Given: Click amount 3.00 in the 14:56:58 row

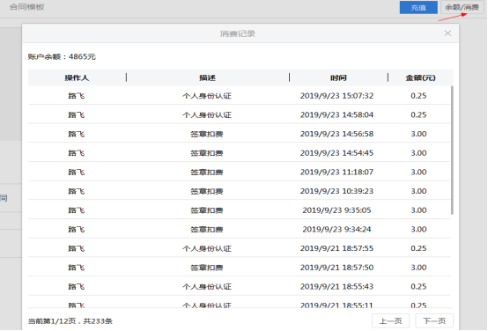Looking at the screenshot, I should 418,134.
